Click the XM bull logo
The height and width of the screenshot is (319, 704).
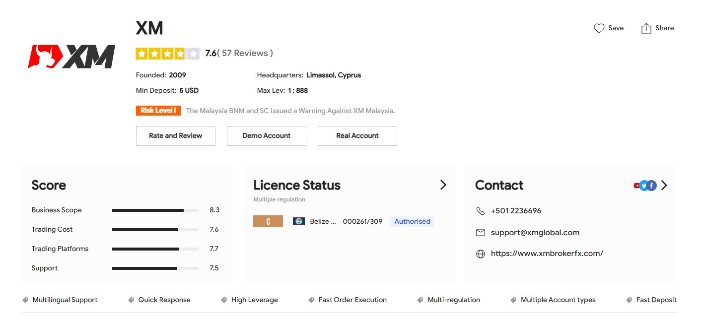(71, 57)
